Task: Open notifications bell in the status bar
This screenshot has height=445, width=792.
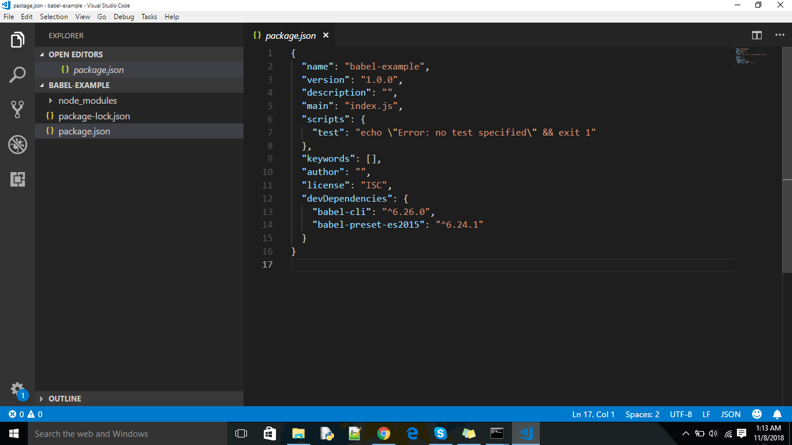Action: tap(777, 414)
